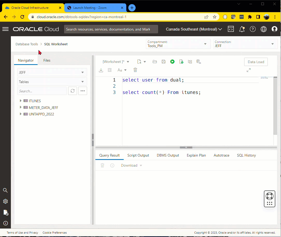Image resolution: width=281 pixels, height=237 pixels.
Task: Click the new worksheet file icon
Action: click(139, 62)
